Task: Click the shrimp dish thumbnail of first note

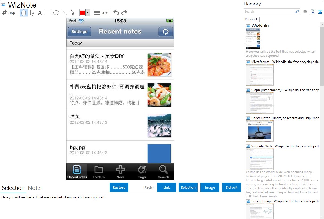Action: (x=159, y=65)
